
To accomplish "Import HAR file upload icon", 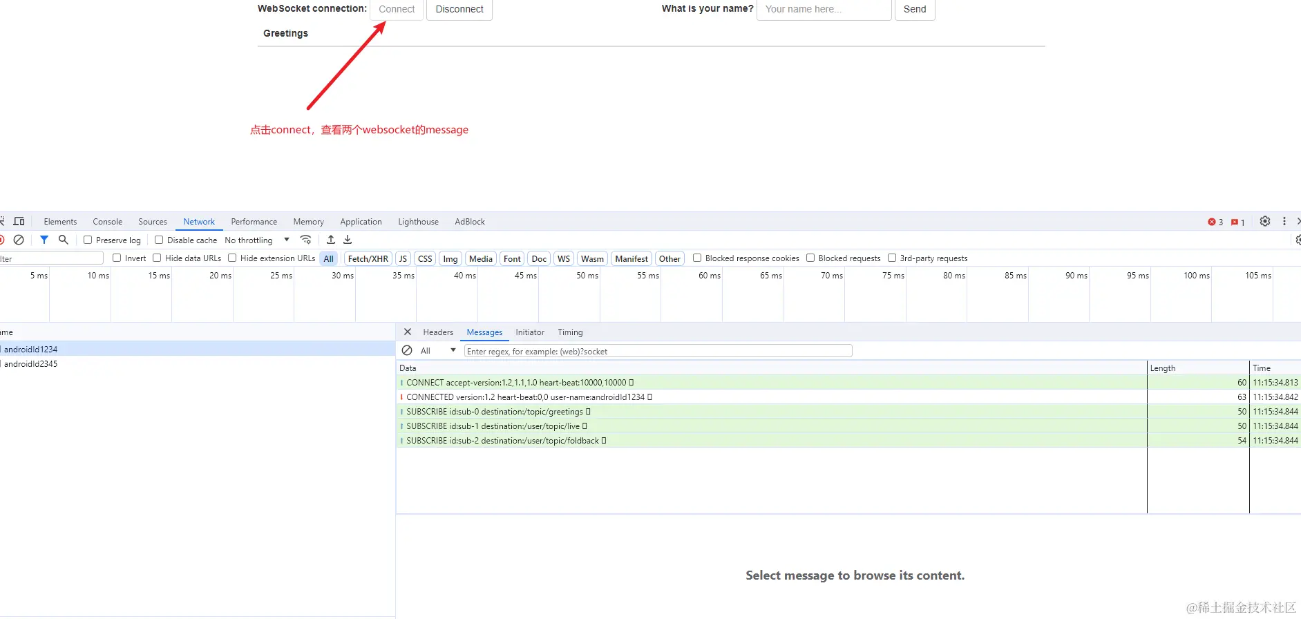I will point(331,240).
